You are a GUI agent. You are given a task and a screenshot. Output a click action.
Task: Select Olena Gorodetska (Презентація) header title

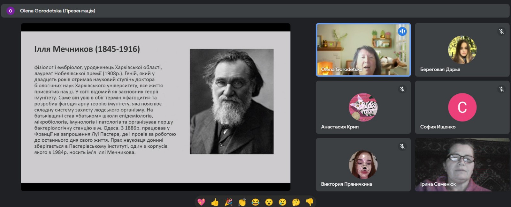(x=57, y=11)
